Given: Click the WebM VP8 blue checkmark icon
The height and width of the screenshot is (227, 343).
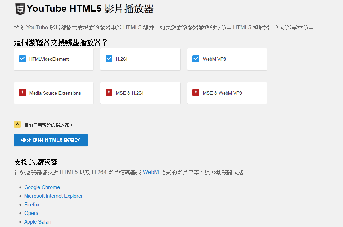Looking at the screenshot, I should pos(196,59).
